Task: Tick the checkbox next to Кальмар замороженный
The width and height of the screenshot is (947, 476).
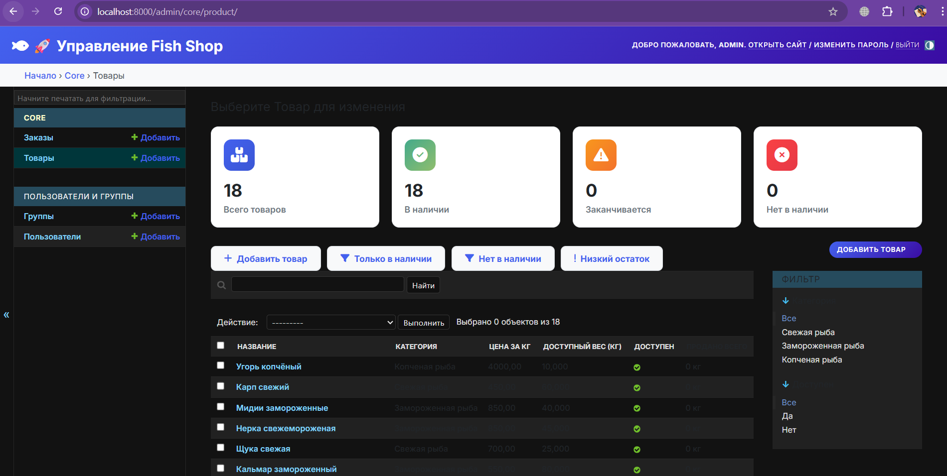Action: 221,469
